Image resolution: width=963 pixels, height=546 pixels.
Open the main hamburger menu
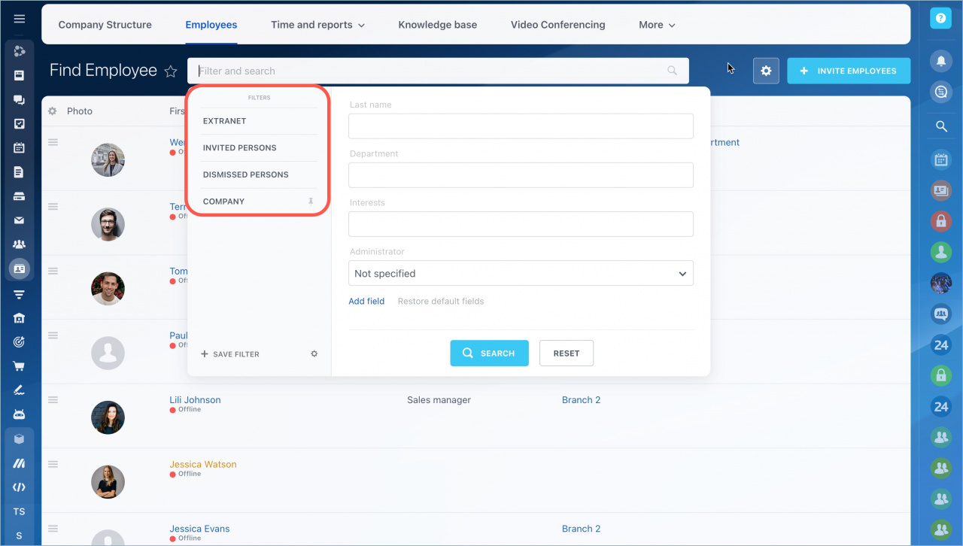19,19
